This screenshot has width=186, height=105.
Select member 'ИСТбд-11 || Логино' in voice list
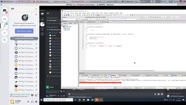coord(26,69)
